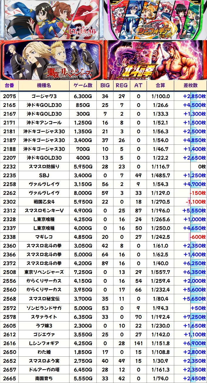Screen dimensions: 207x383
Task: Click the ゴージャグ3 machine name
Action: (44, 96)
